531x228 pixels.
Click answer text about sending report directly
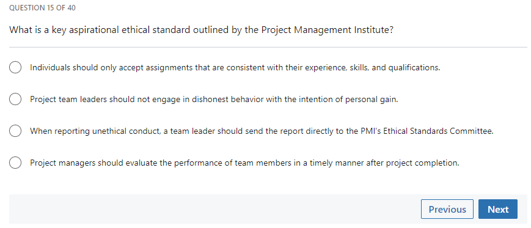[262, 131]
